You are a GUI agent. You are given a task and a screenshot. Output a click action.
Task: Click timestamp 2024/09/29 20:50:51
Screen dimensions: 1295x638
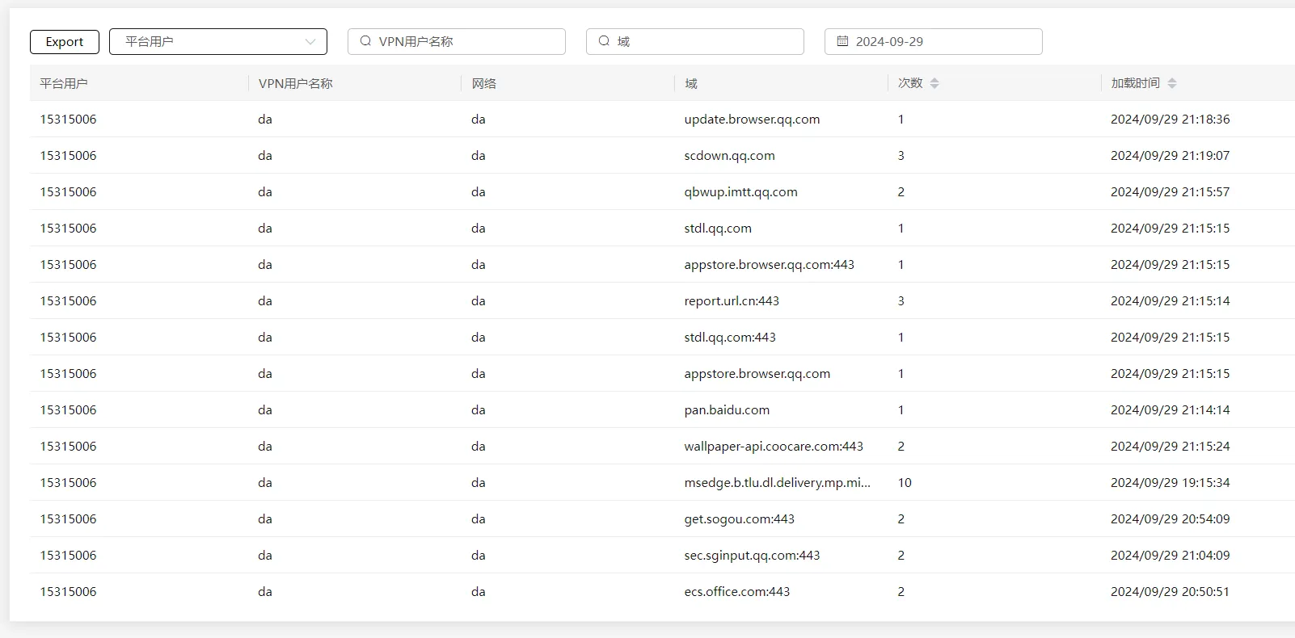click(1170, 592)
